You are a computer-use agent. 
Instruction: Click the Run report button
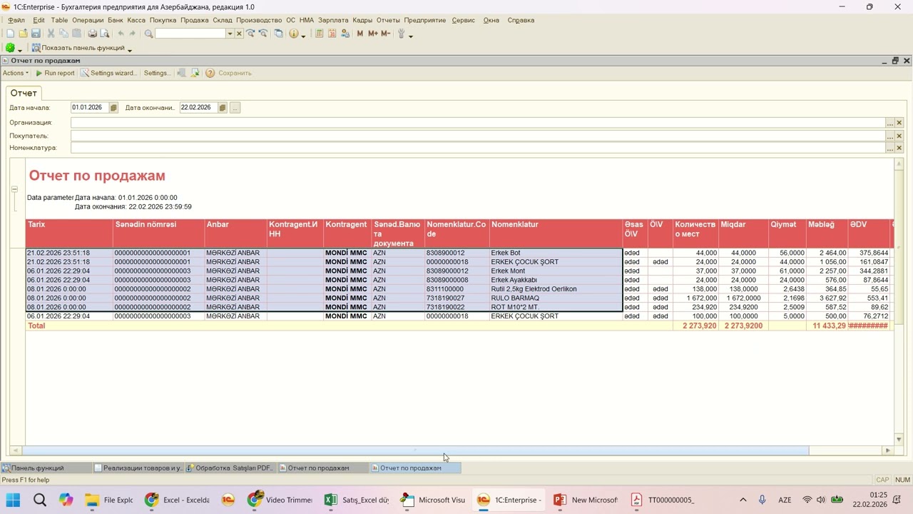(x=55, y=73)
